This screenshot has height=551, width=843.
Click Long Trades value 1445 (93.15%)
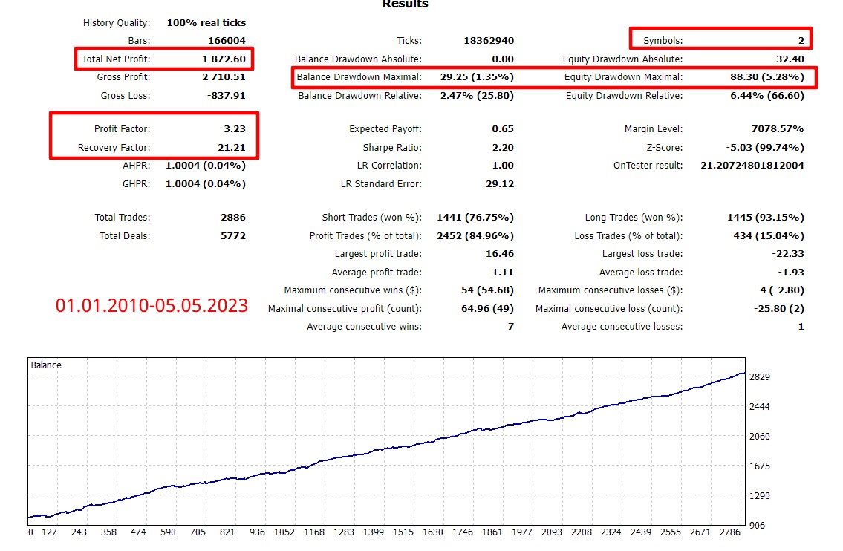766,217
